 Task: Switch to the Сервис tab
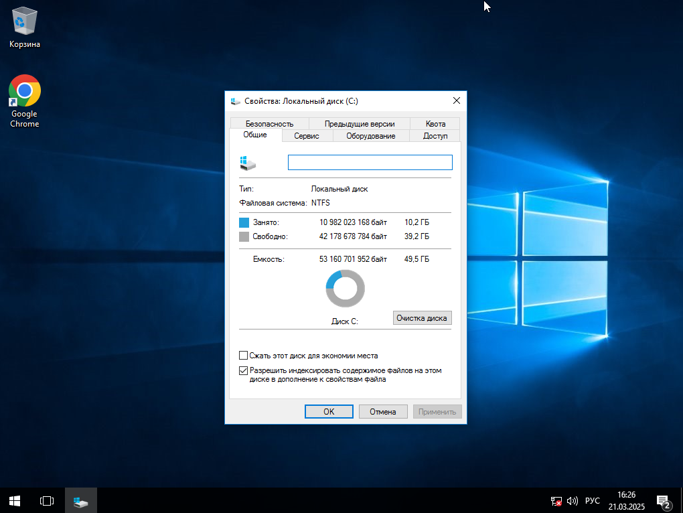pyautogui.click(x=306, y=136)
